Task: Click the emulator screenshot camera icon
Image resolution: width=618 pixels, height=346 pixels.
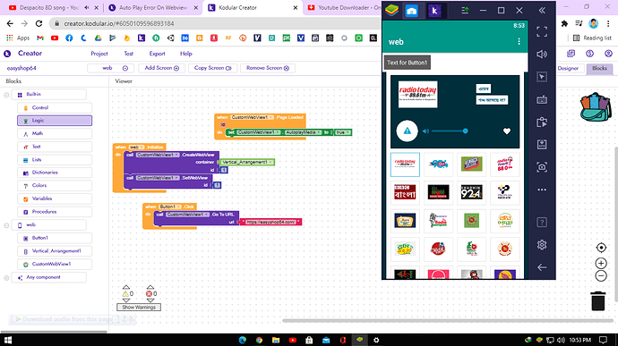Action: 542,167
